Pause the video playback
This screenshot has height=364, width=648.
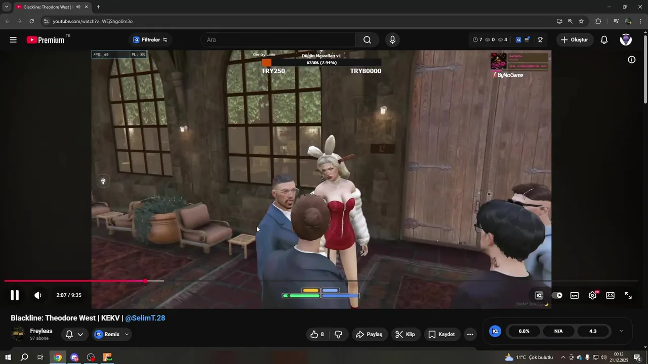(15, 295)
